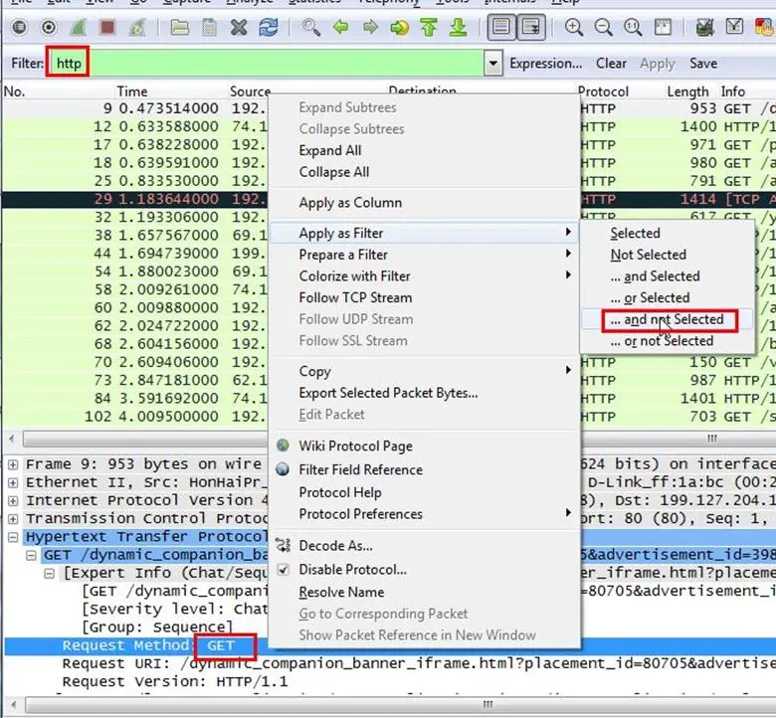Click the go to first packet icon
Screen dimensions: 776x718
430,28
